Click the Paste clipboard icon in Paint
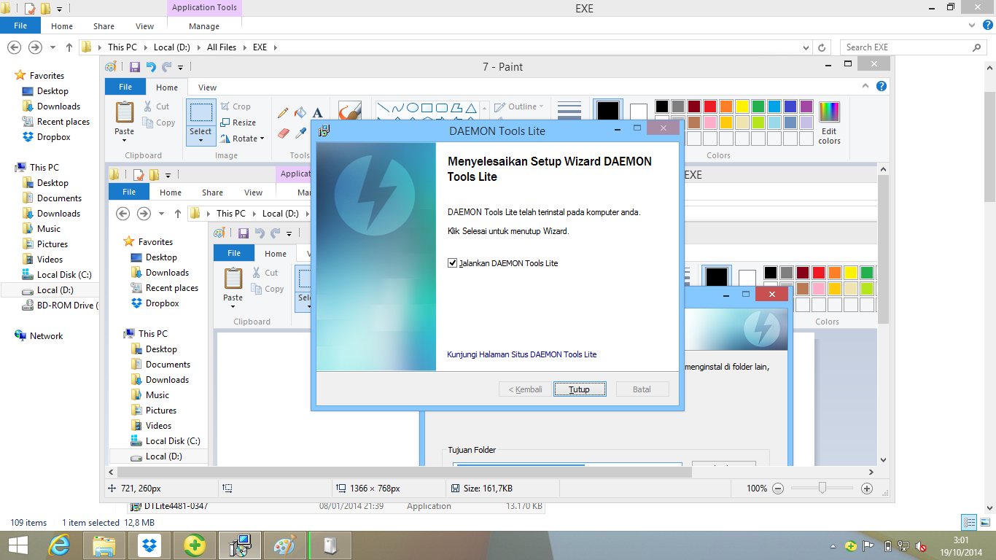The width and height of the screenshot is (996, 560). point(125,113)
